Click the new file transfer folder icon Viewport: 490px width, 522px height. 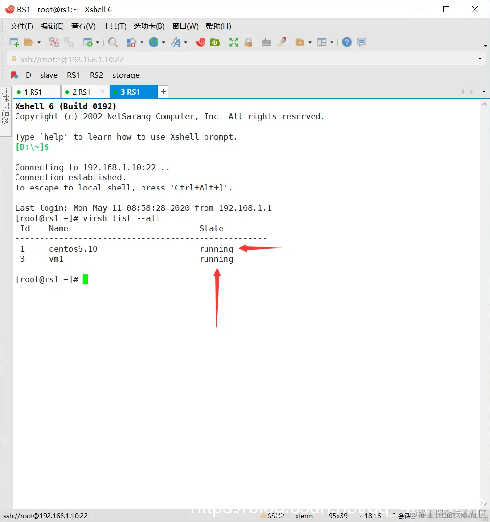[x=300, y=42]
